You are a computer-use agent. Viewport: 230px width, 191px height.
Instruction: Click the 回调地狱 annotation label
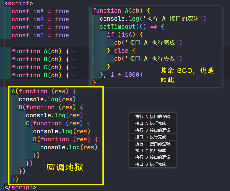tap(65, 167)
